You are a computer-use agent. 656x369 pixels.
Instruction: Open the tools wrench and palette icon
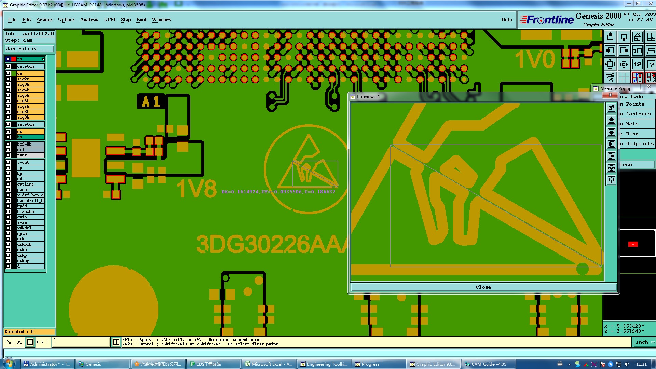click(x=610, y=78)
